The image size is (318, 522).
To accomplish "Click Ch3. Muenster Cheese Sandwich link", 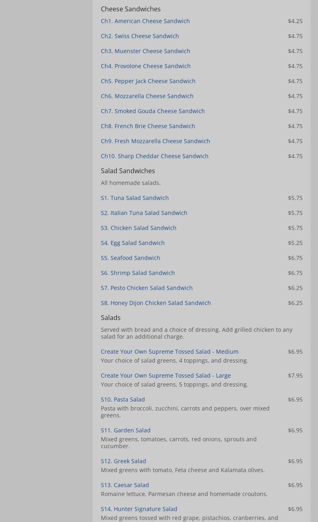I will click(145, 51).
